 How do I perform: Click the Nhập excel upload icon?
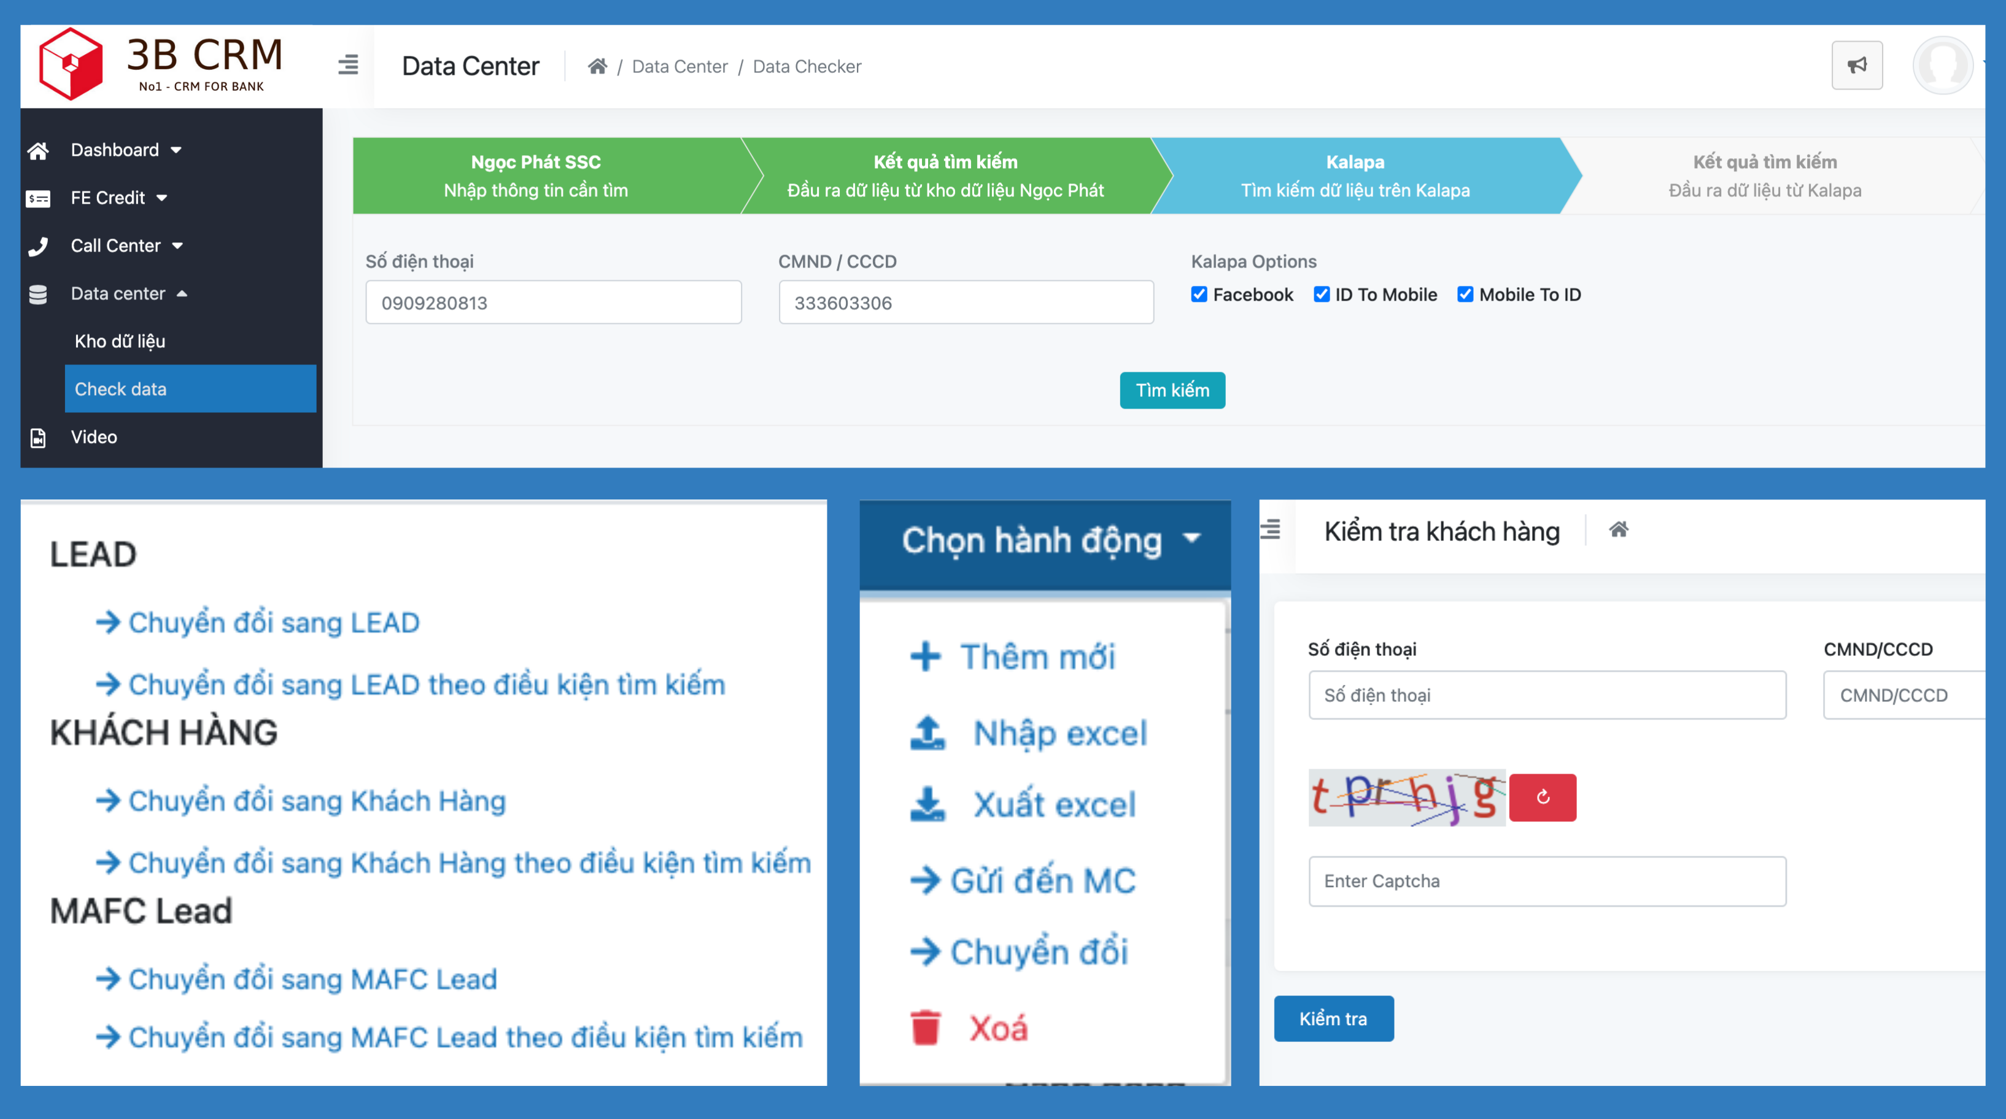(927, 733)
